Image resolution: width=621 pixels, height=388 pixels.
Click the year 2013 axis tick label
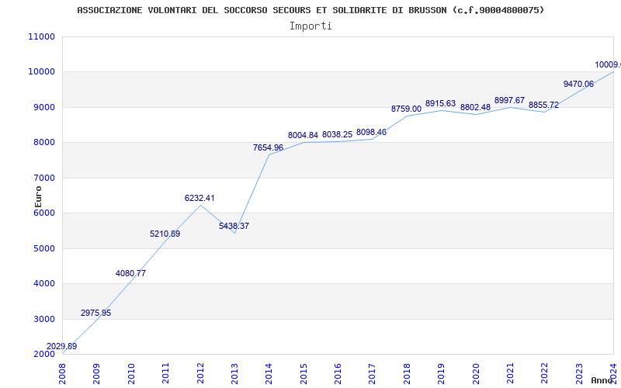235,374
